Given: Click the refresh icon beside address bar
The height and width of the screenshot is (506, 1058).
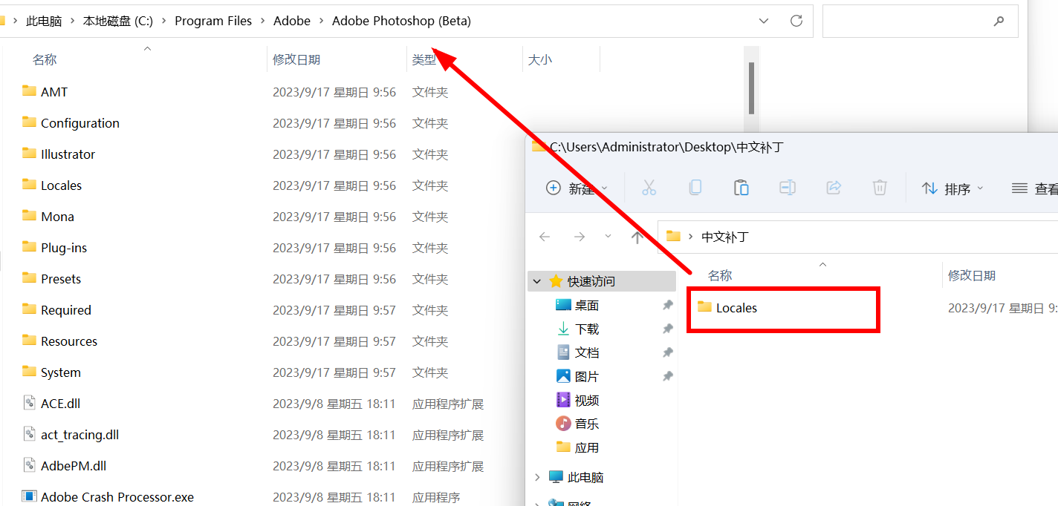Looking at the screenshot, I should click(x=796, y=21).
